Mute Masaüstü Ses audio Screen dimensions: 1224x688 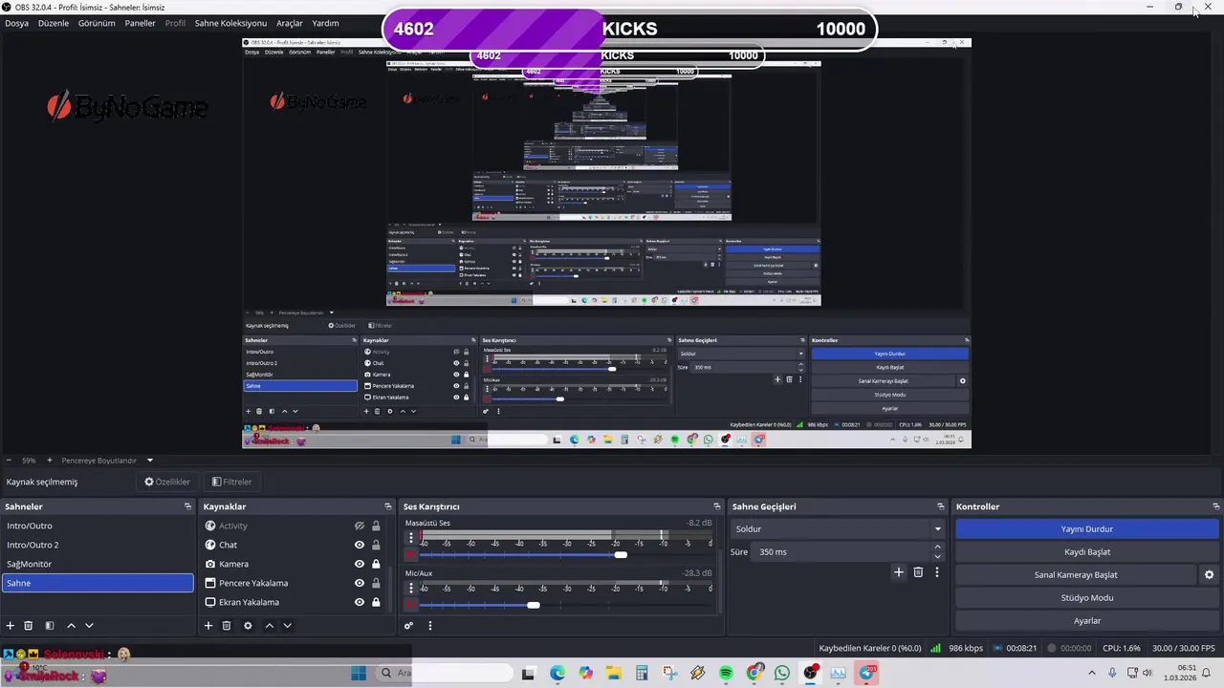(x=411, y=555)
